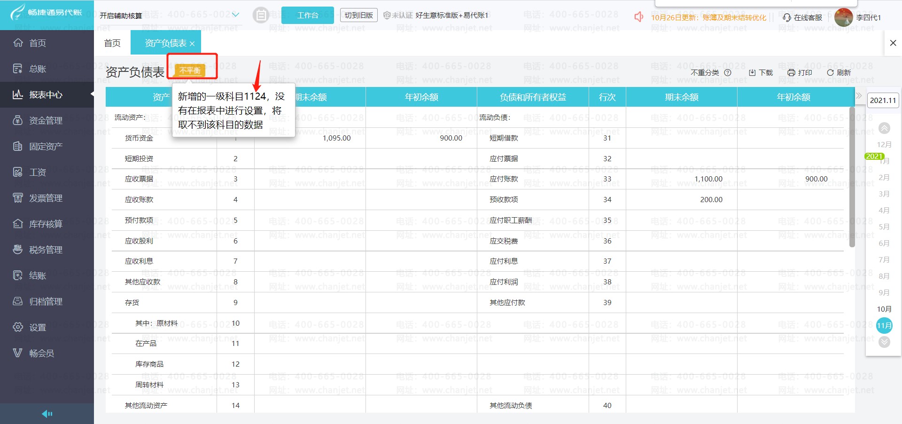
Task: Click the 其他应收款 row label
Action: [x=142, y=282]
